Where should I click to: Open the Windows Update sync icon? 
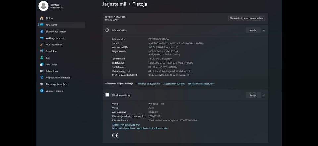42,91
